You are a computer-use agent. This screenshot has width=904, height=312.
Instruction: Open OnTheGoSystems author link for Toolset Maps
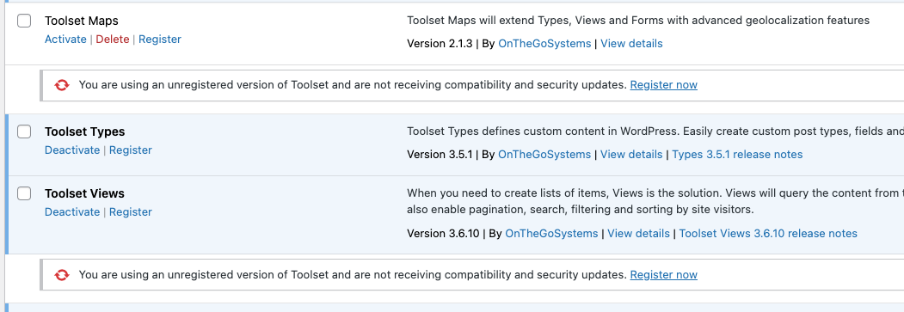tap(544, 44)
